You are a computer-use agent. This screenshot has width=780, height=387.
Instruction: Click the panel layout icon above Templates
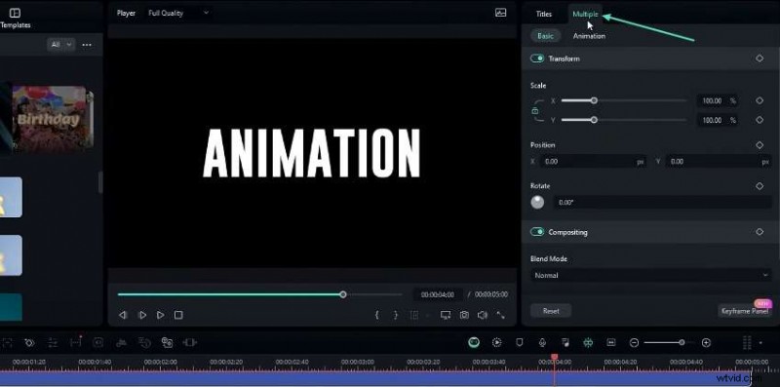click(x=15, y=13)
